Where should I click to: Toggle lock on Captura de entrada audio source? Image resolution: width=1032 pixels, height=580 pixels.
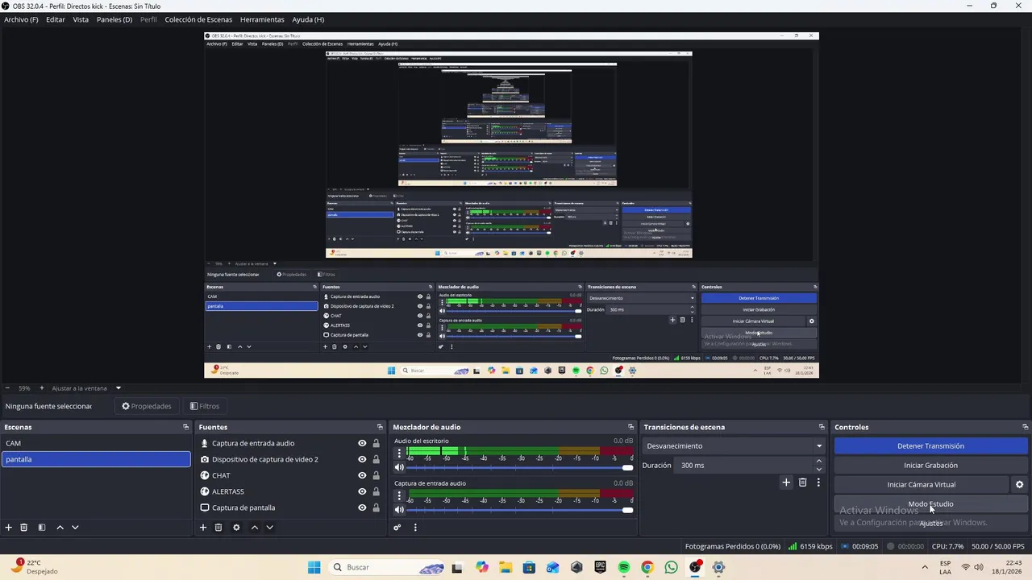(376, 443)
